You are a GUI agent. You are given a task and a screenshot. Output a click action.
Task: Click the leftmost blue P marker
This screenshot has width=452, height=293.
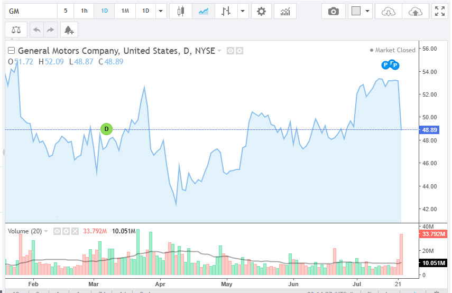click(x=385, y=65)
